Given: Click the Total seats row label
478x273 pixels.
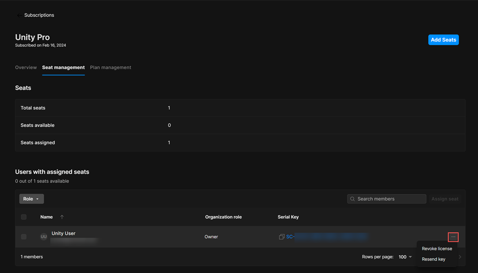Looking at the screenshot, I should (x=33, y=108).
